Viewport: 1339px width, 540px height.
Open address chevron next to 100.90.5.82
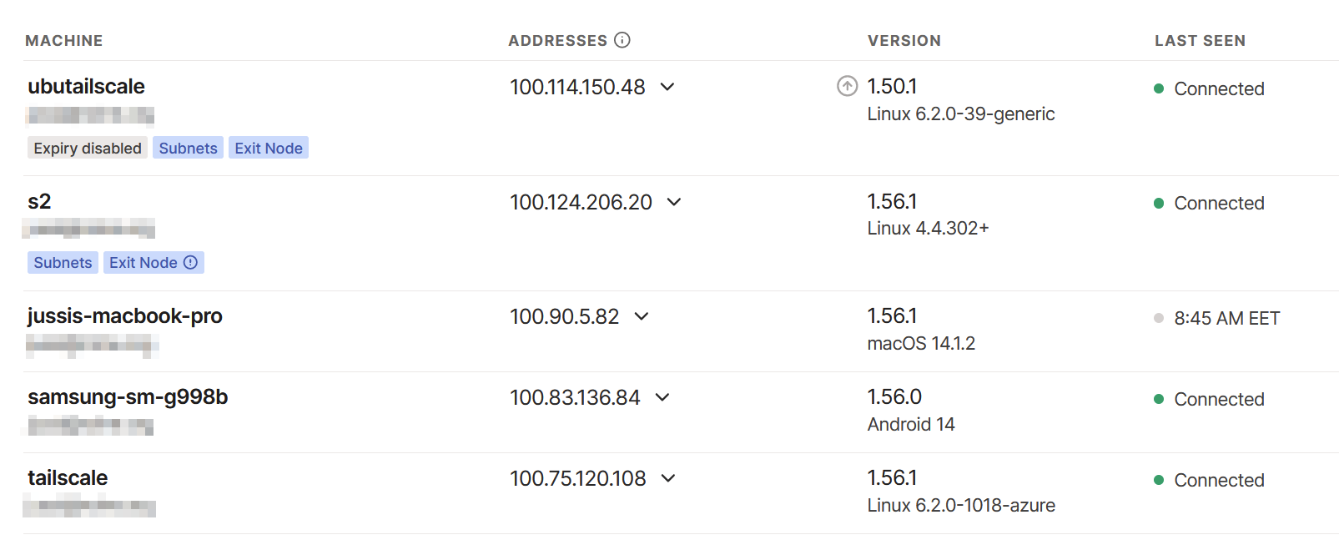coord(642,316)
